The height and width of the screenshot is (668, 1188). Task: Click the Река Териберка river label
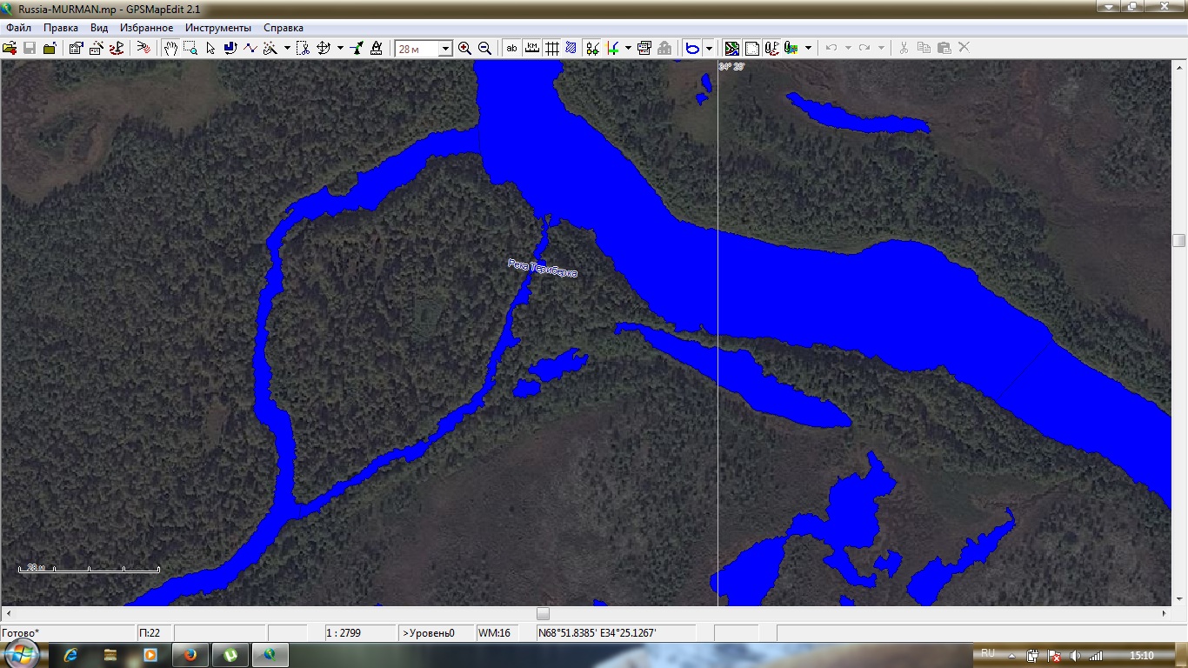tap(543, 268)
